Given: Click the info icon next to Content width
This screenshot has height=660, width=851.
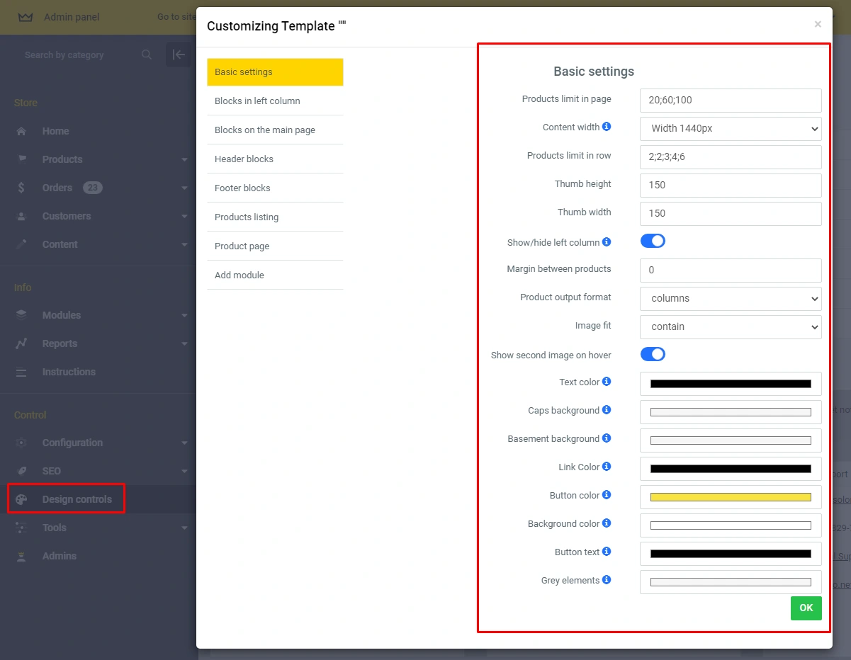Looking at the screenshot, I should (x=606, y=127).
